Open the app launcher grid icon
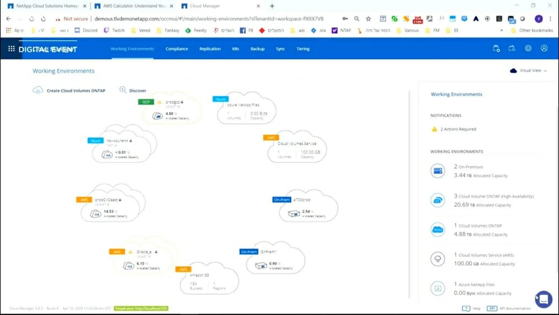This screenshot has width=559, height=315. tap(11, 49)
